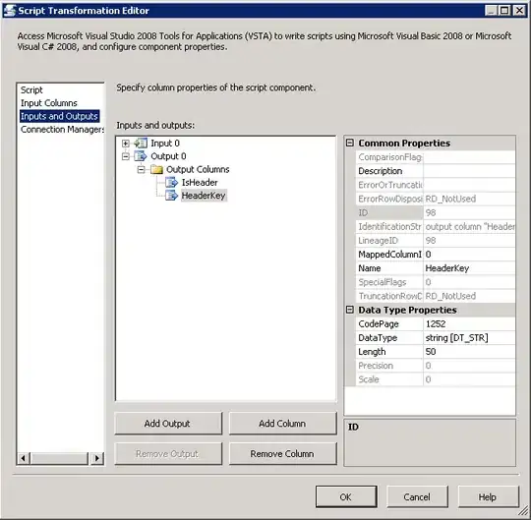This screenshot has height=520, width=531.
Task: Click the right arrow of sidebar scrollbar
Action: pos(97,458)
